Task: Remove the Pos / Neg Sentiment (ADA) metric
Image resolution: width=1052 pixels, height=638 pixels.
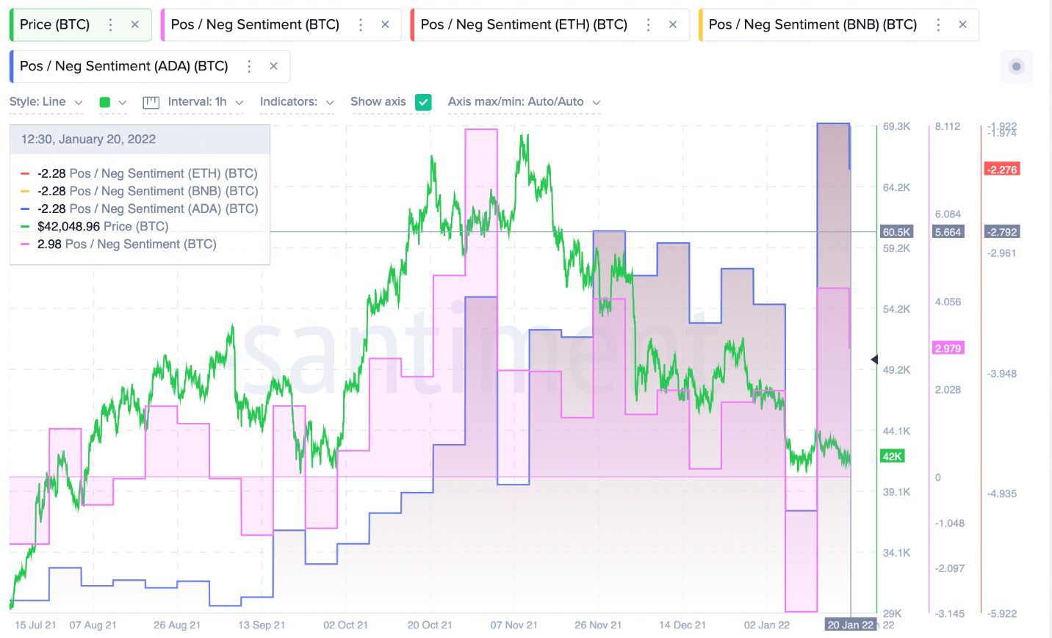Action: click(x=273, y=66)
